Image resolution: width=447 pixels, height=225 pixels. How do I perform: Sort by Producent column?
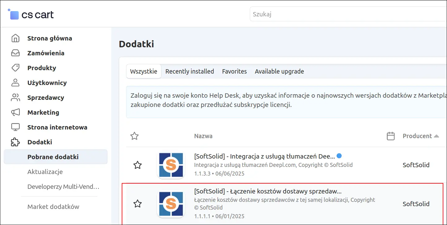pyautogui.click(x=421, y=136)
